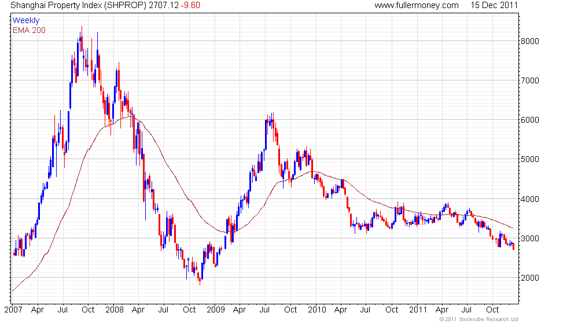Click the 7000 y-axis label
Screen dimensions: 567x324
[530, 80]
